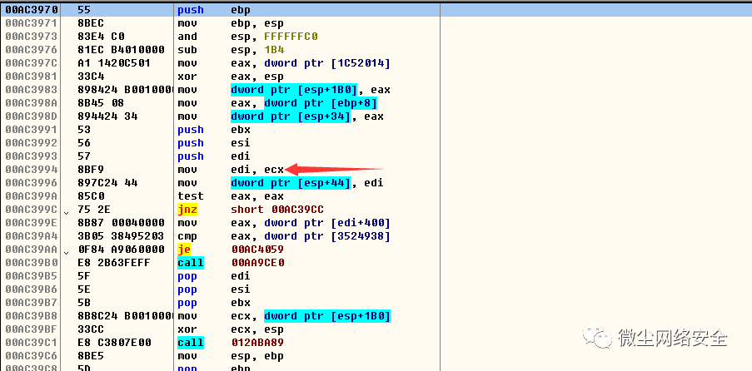Click operand dword ptr [3524938]
This screenshot has width=752, height=371.
click(327, 236)
